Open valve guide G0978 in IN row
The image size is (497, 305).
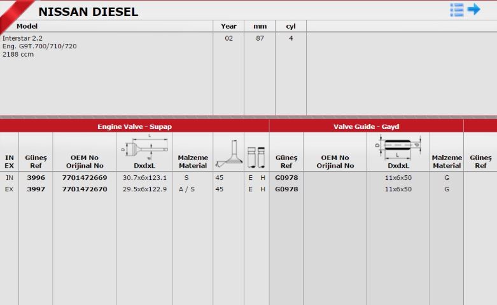click(286, 177)
